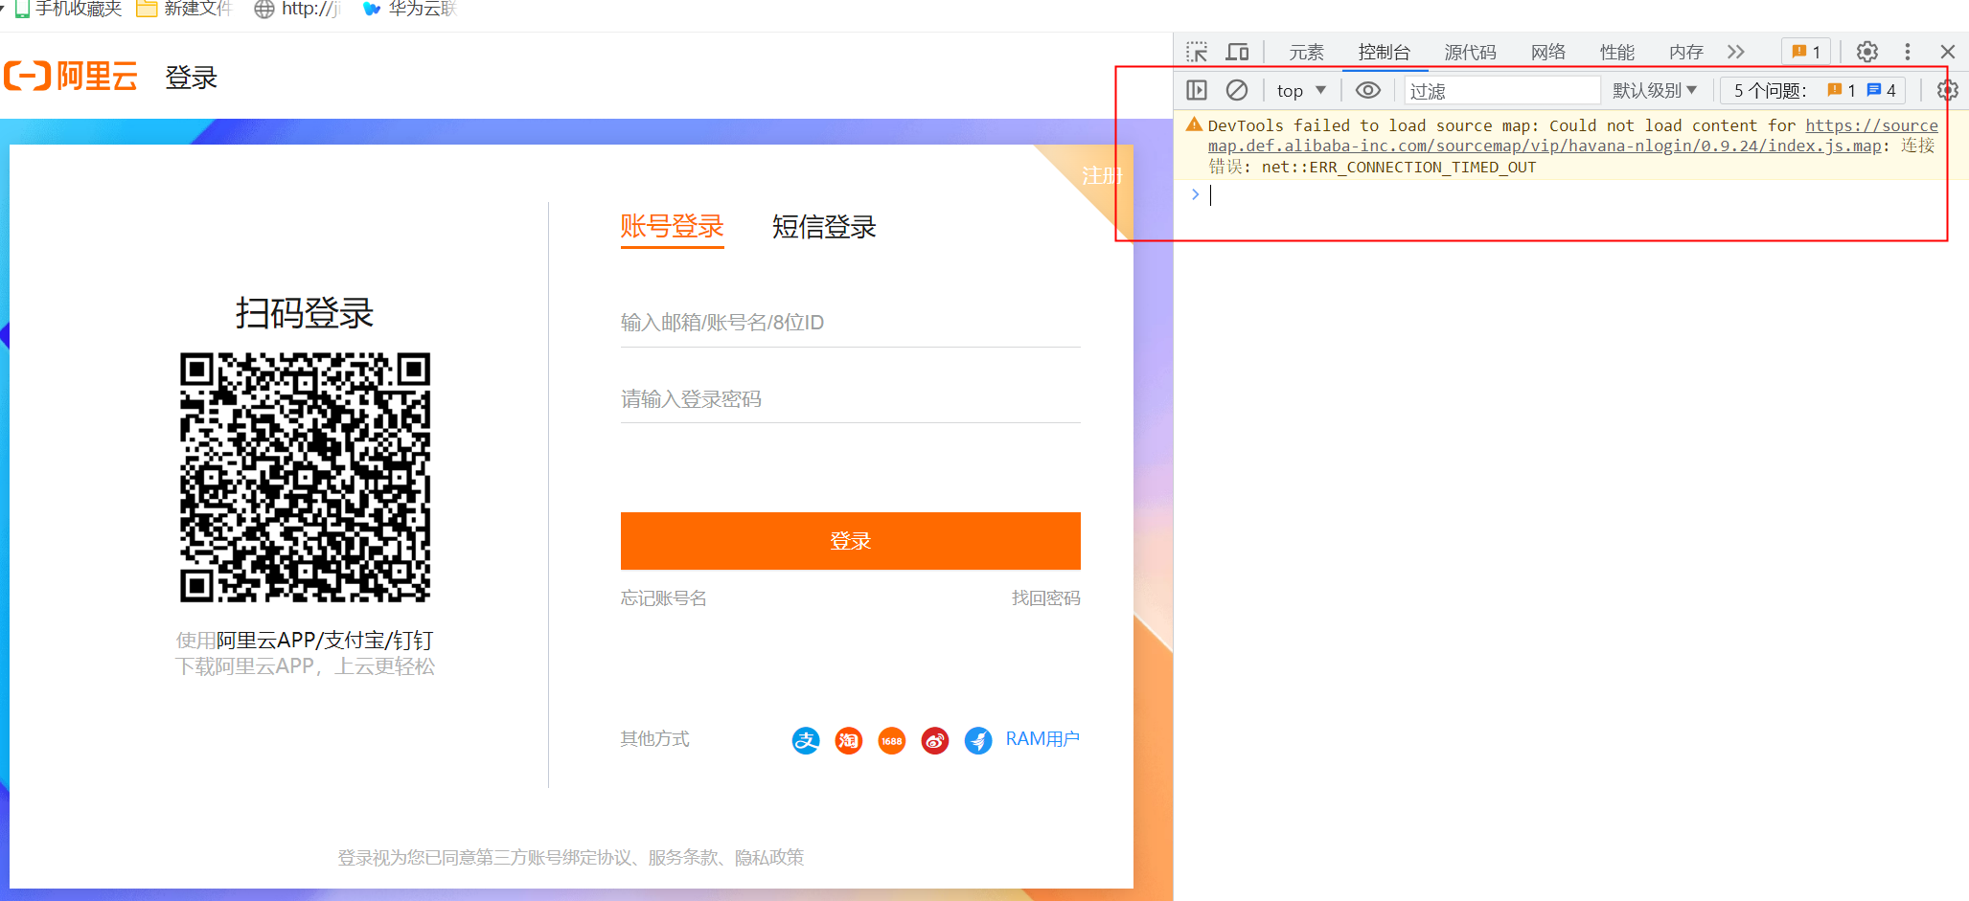Click the 扫码登录 heading
The width and height of the screenshot is (1969, 901).
tap(305, 313)
